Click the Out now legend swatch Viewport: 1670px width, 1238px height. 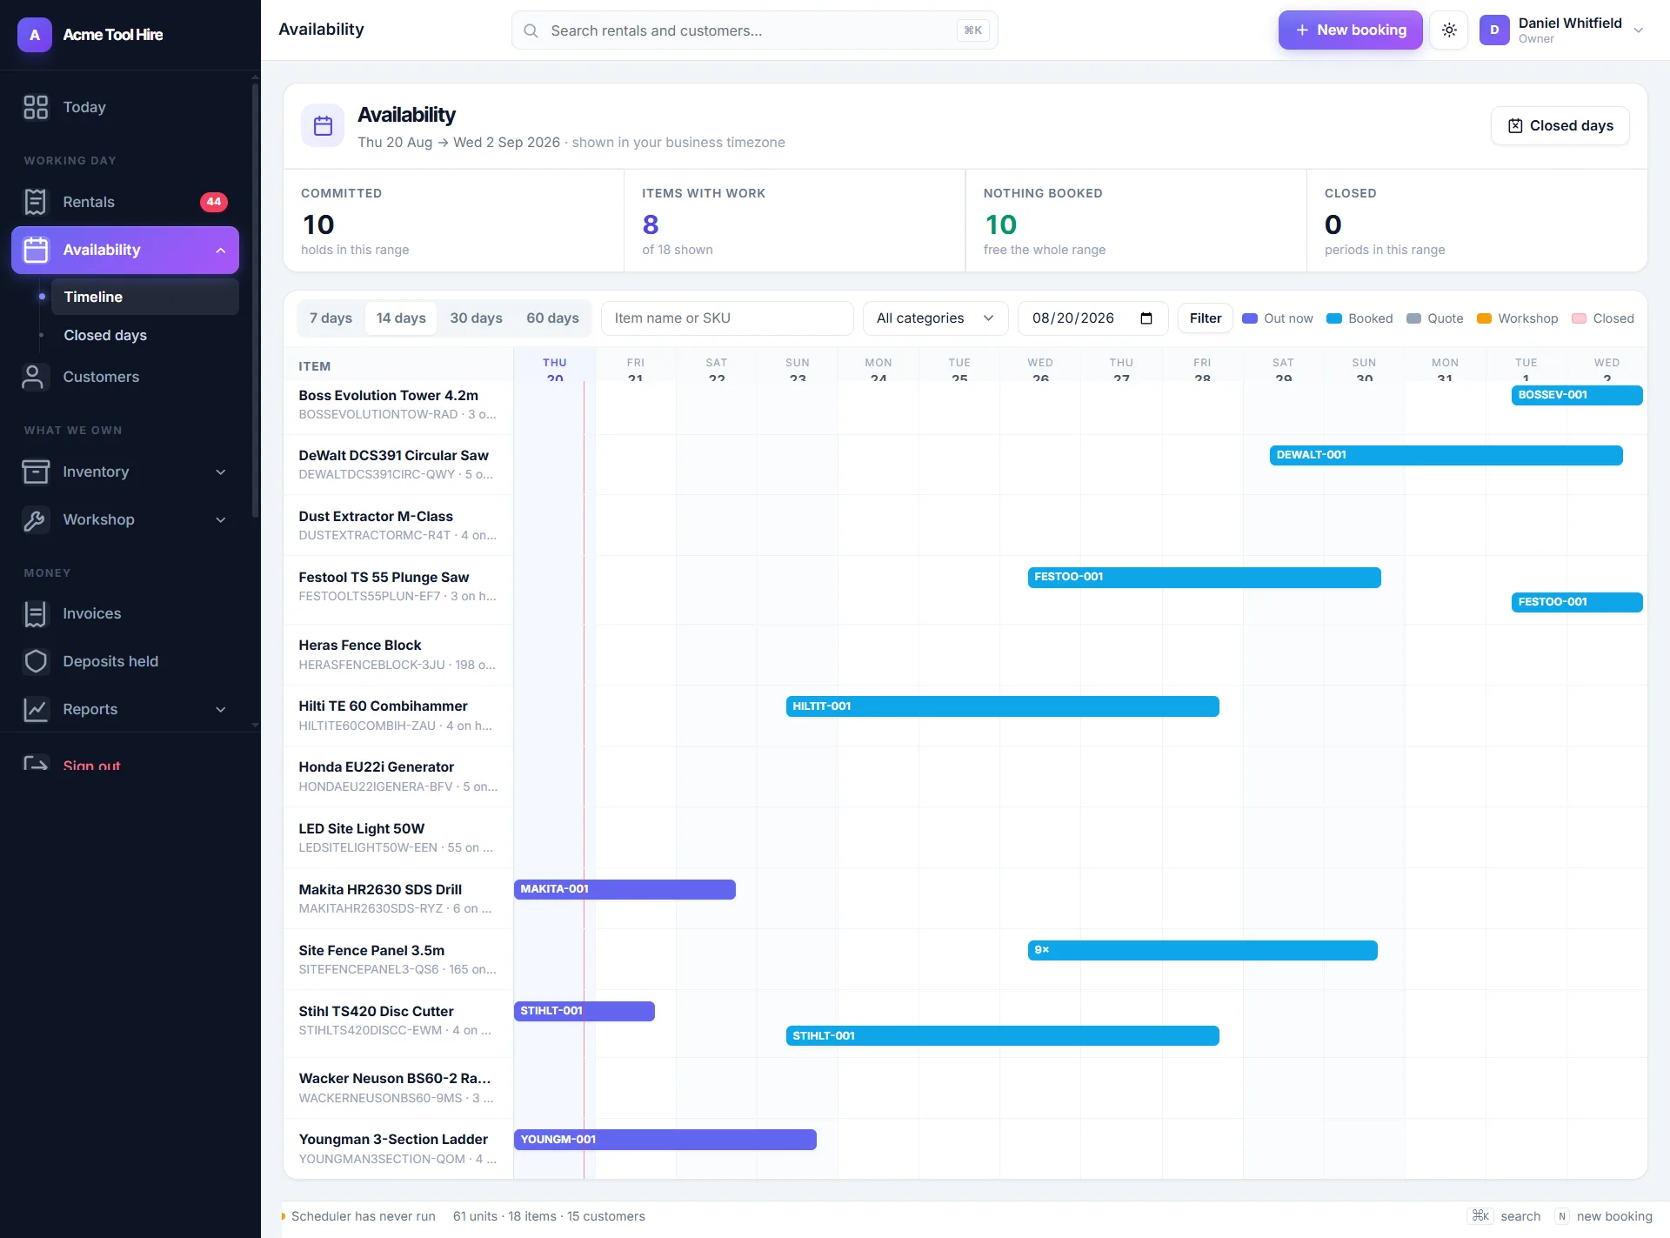pos(1250,318)
